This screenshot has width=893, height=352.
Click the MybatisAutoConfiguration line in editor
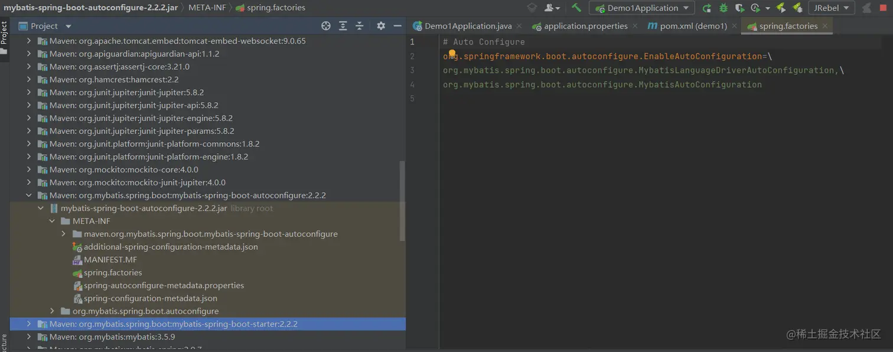[x=602, y=84]
